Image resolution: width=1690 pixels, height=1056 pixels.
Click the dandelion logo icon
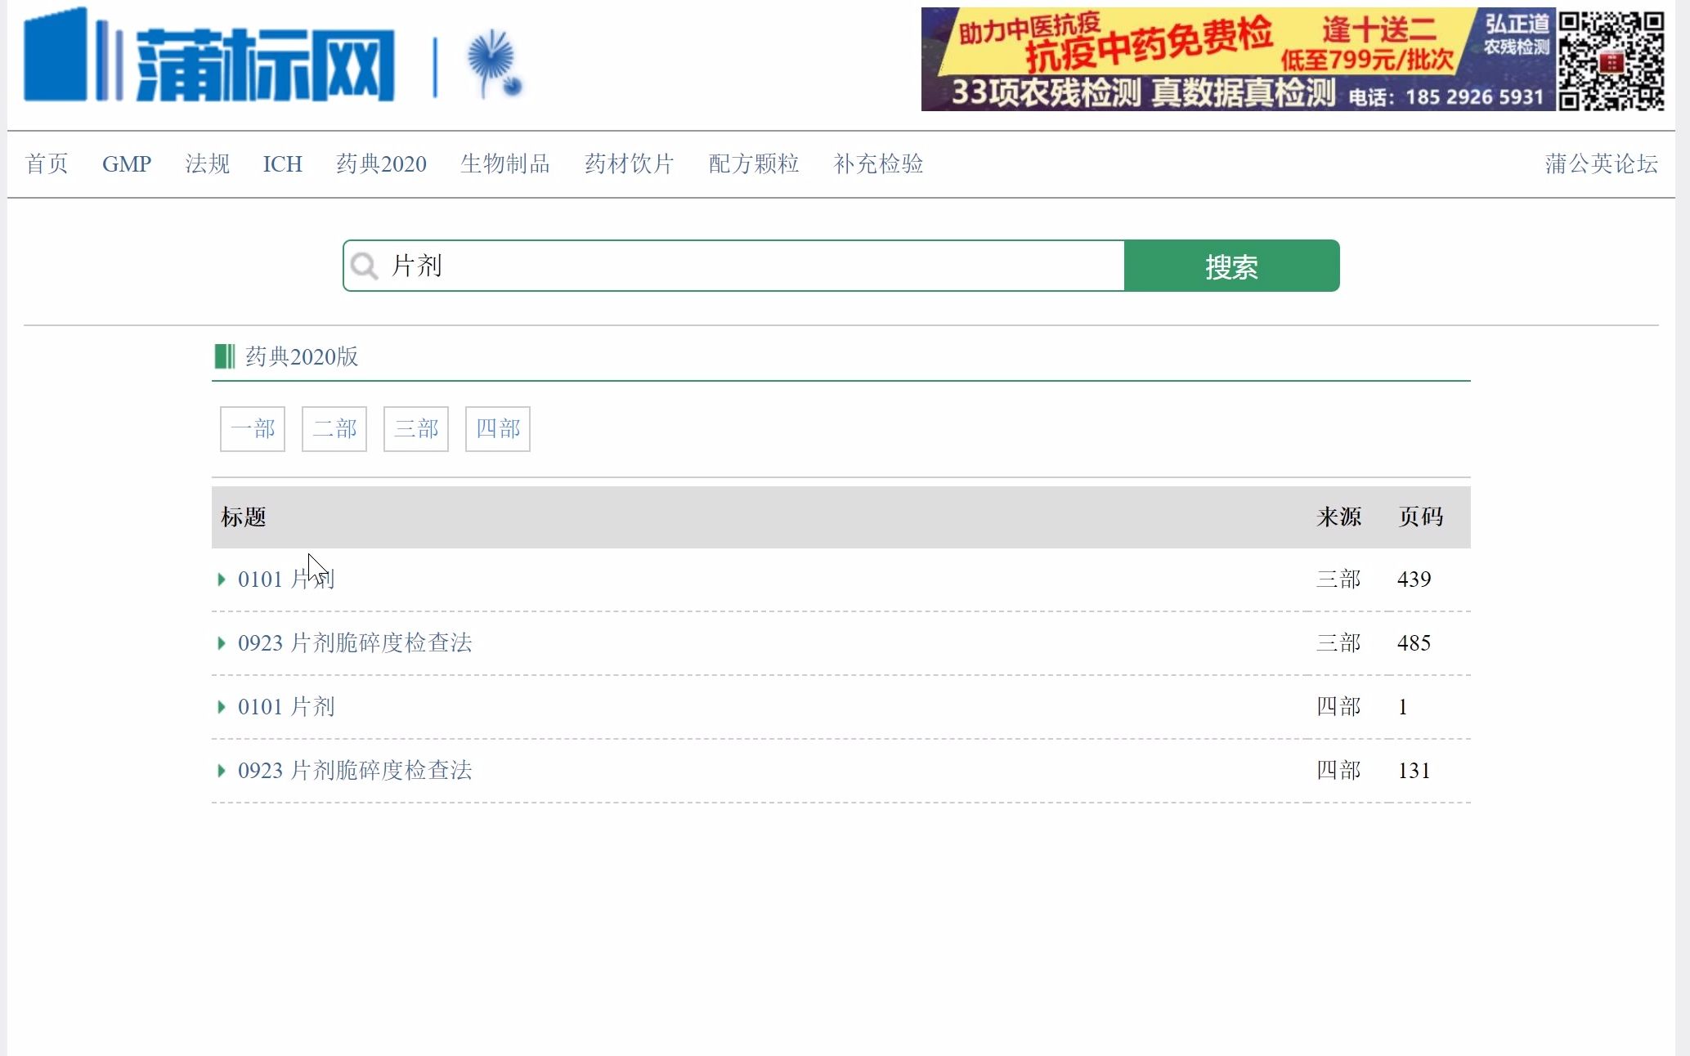coord(495,64)
